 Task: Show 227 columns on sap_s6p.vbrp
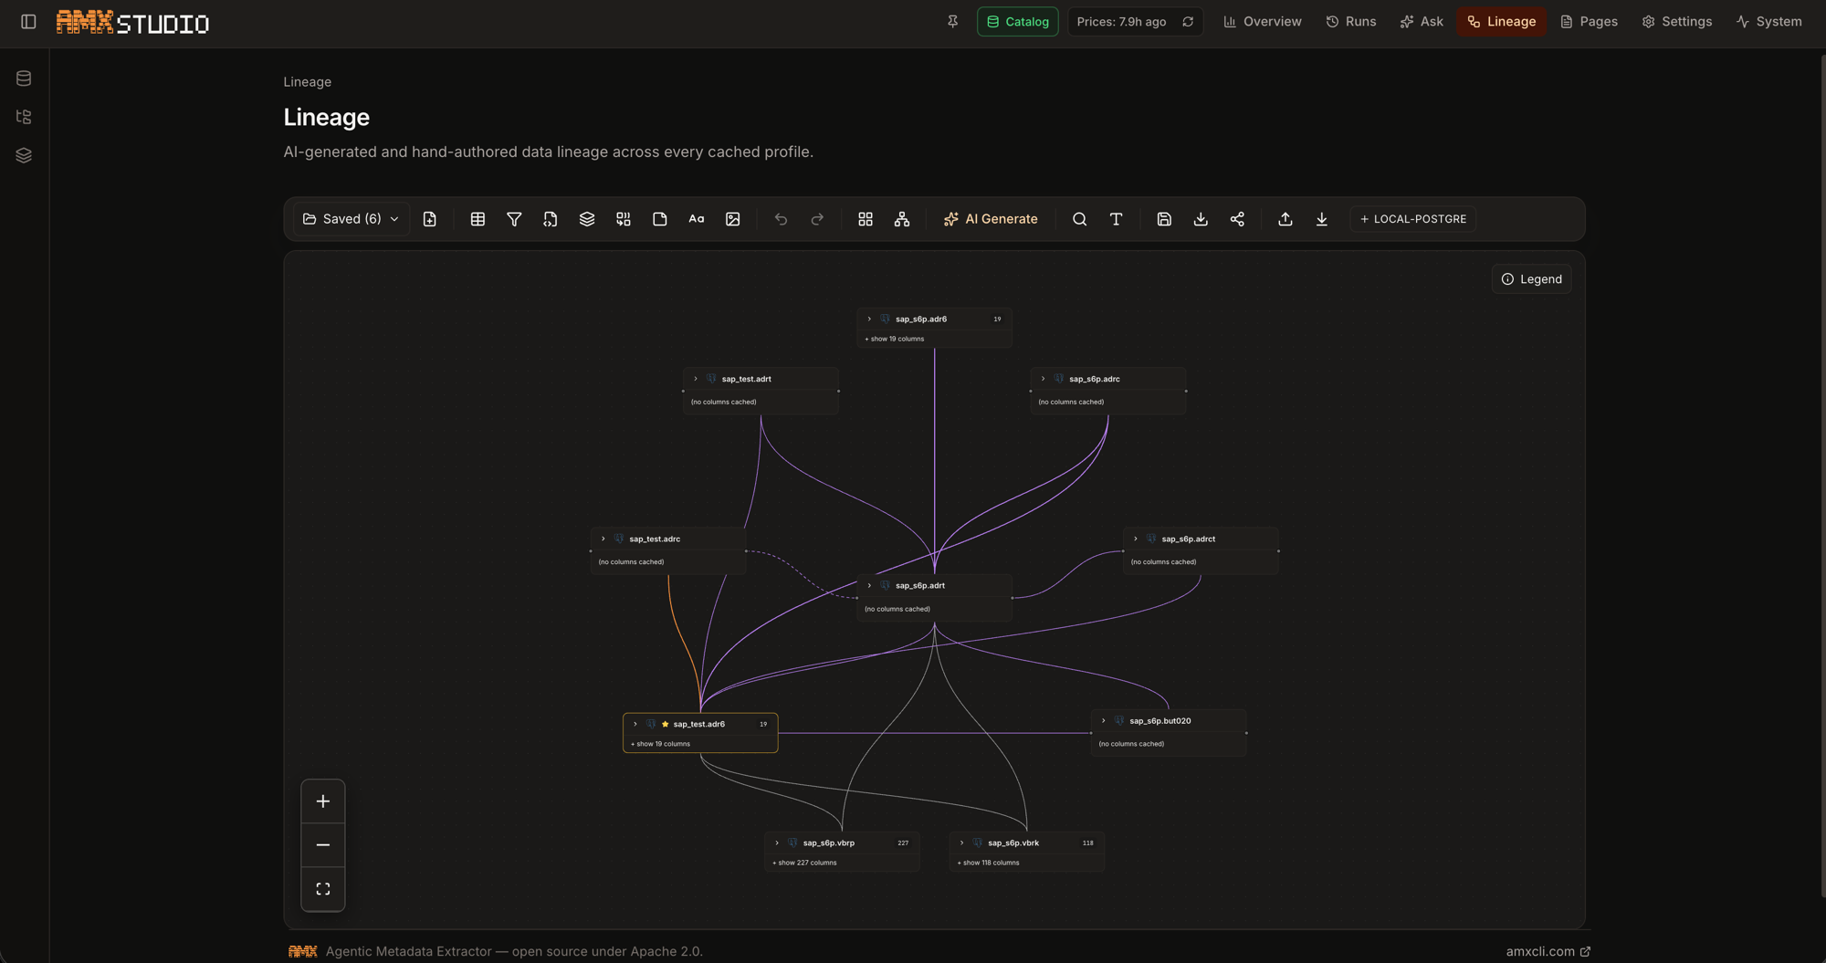804,863
